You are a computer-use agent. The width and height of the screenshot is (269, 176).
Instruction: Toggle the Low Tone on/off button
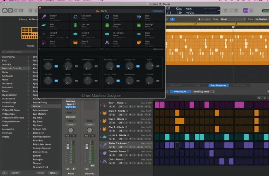coord(56,81)
